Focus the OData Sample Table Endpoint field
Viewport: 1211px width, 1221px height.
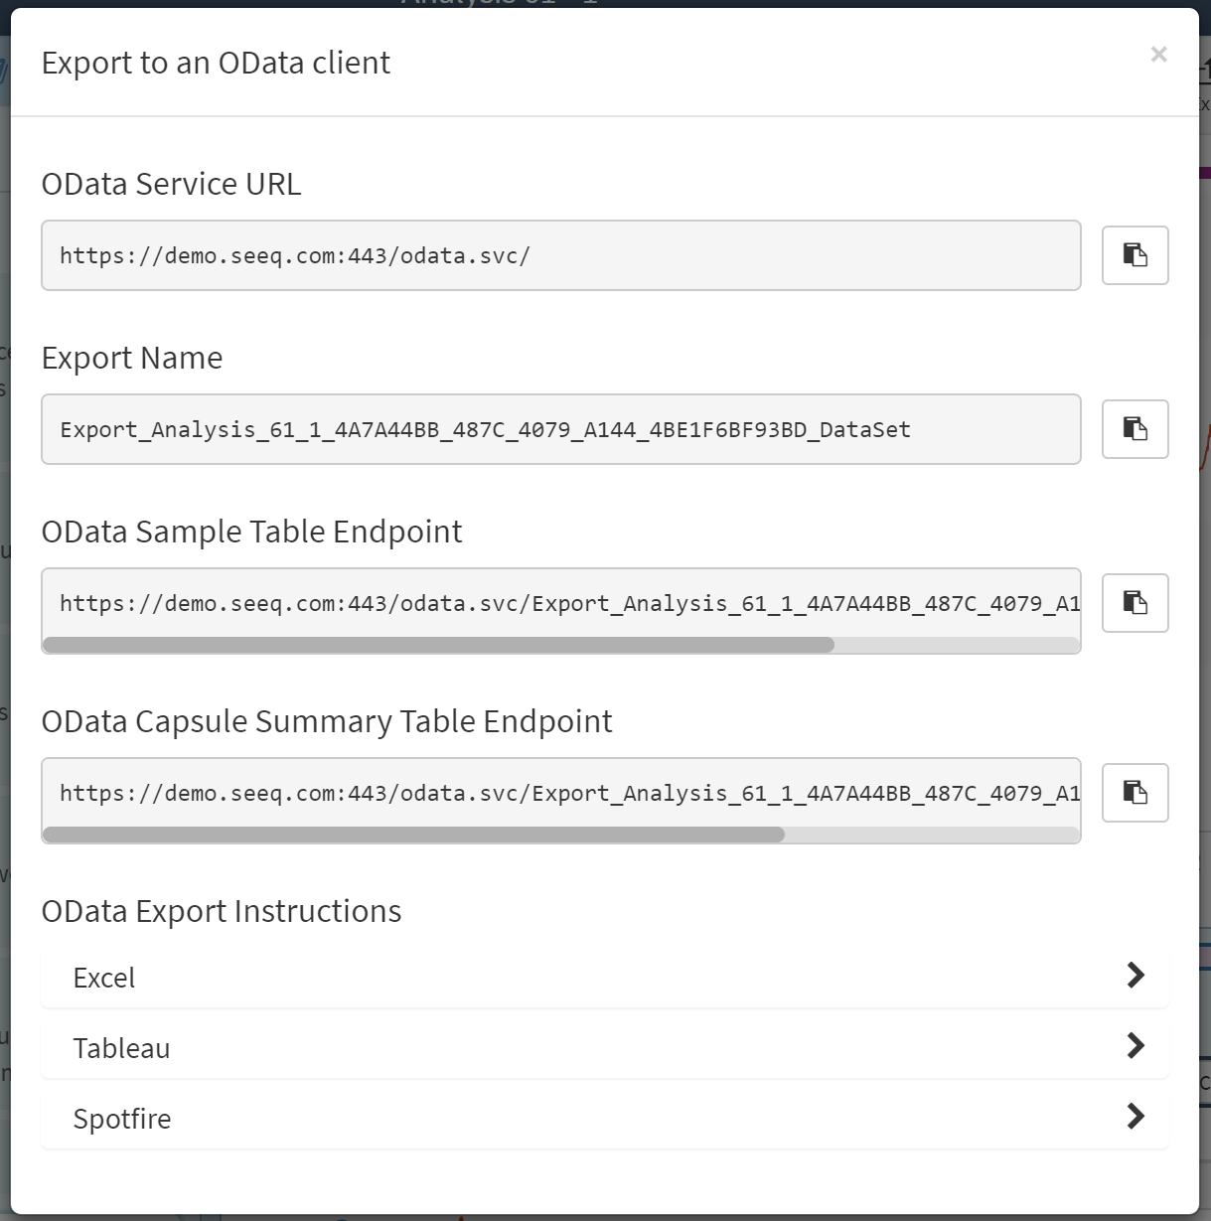[560, 602]
